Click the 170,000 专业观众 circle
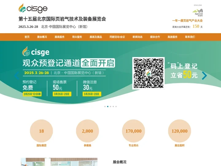The width and height of the screenshot is (221, 166). pyautogui.click(x=134, y=131)
